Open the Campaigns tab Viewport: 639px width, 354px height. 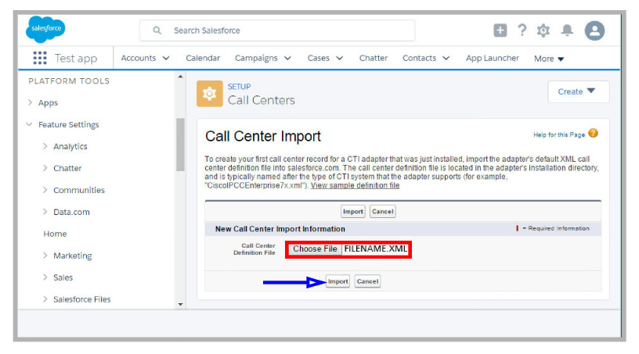pos(256,58)
